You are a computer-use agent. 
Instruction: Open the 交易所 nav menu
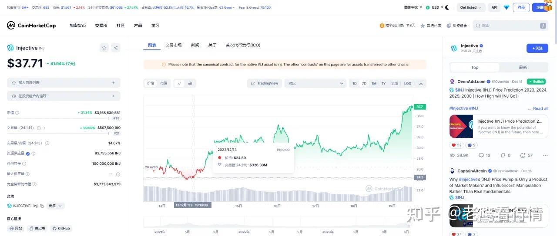point(101,26)
